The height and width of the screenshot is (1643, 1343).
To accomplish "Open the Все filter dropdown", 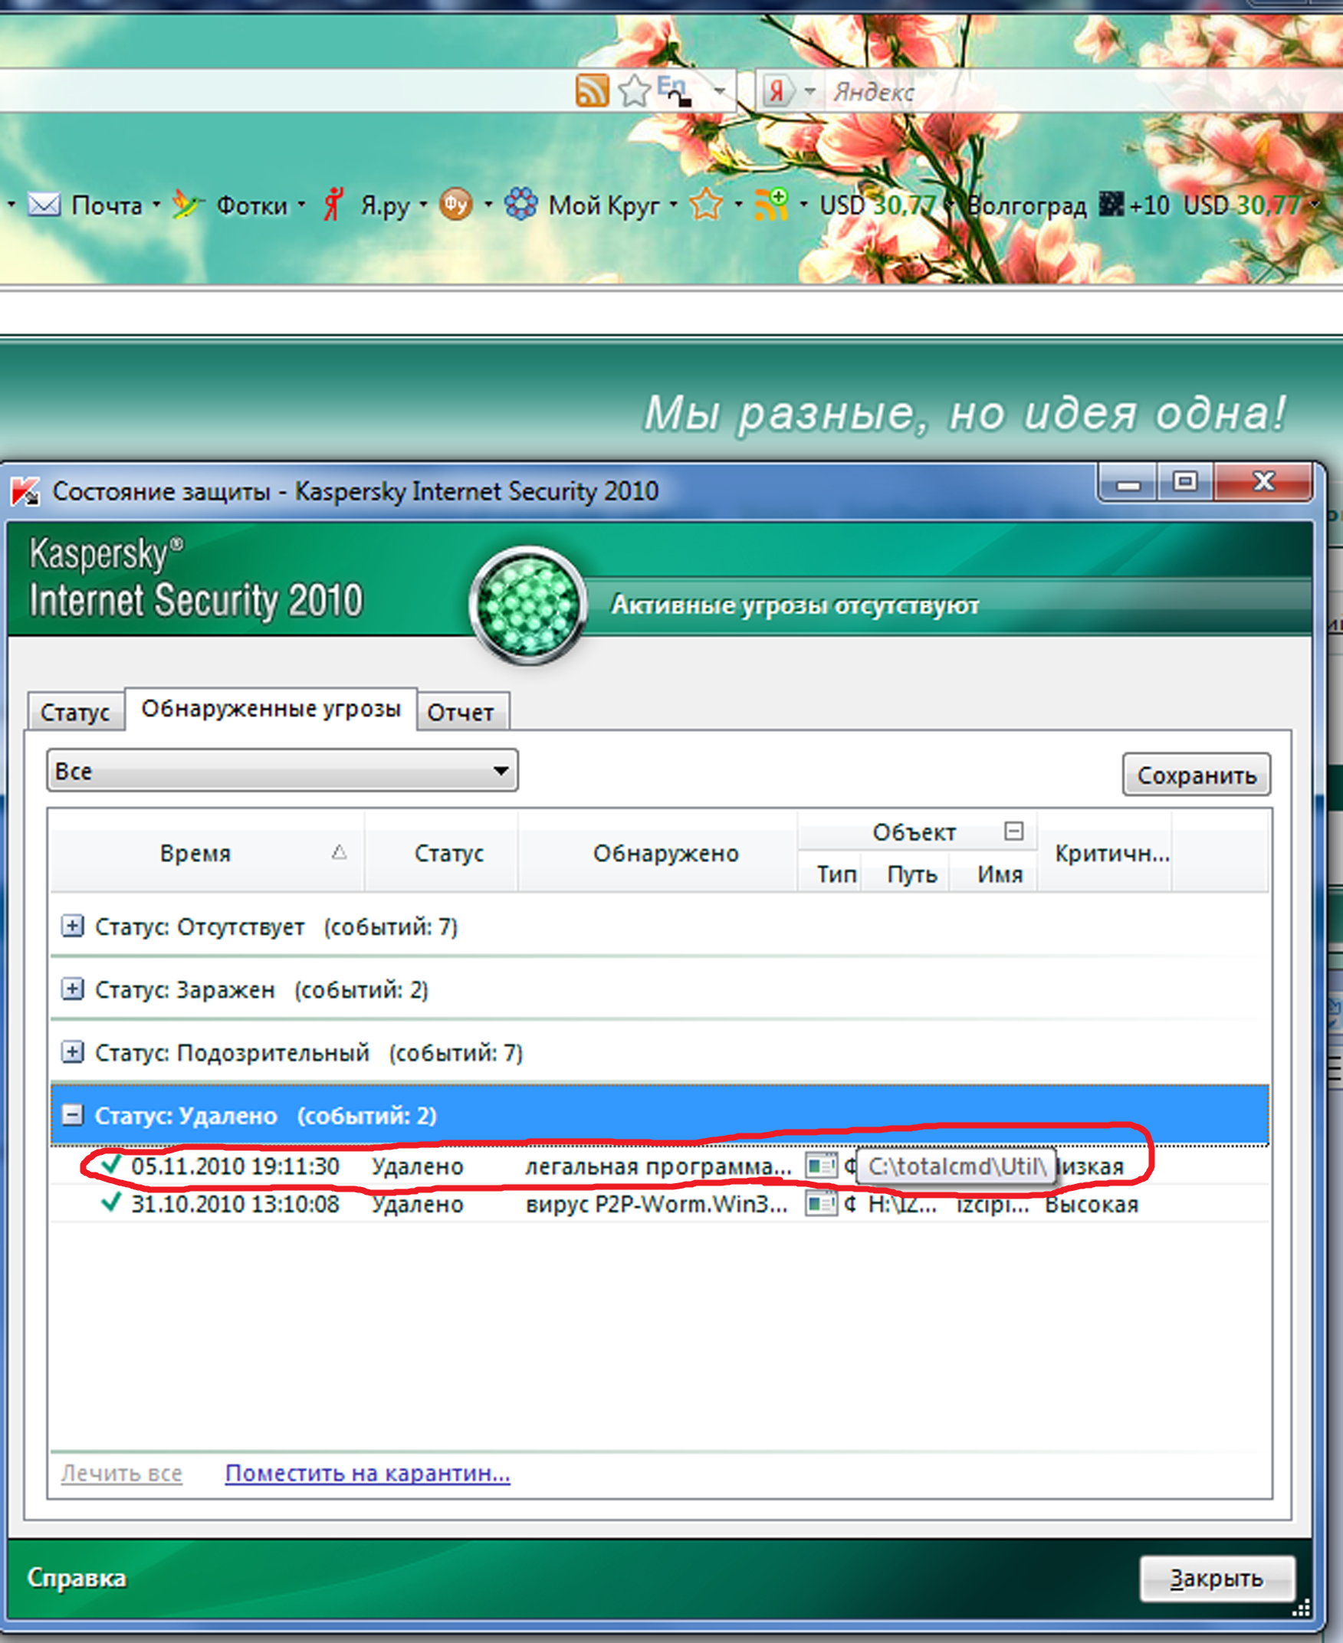I will (x=282, y=770).
